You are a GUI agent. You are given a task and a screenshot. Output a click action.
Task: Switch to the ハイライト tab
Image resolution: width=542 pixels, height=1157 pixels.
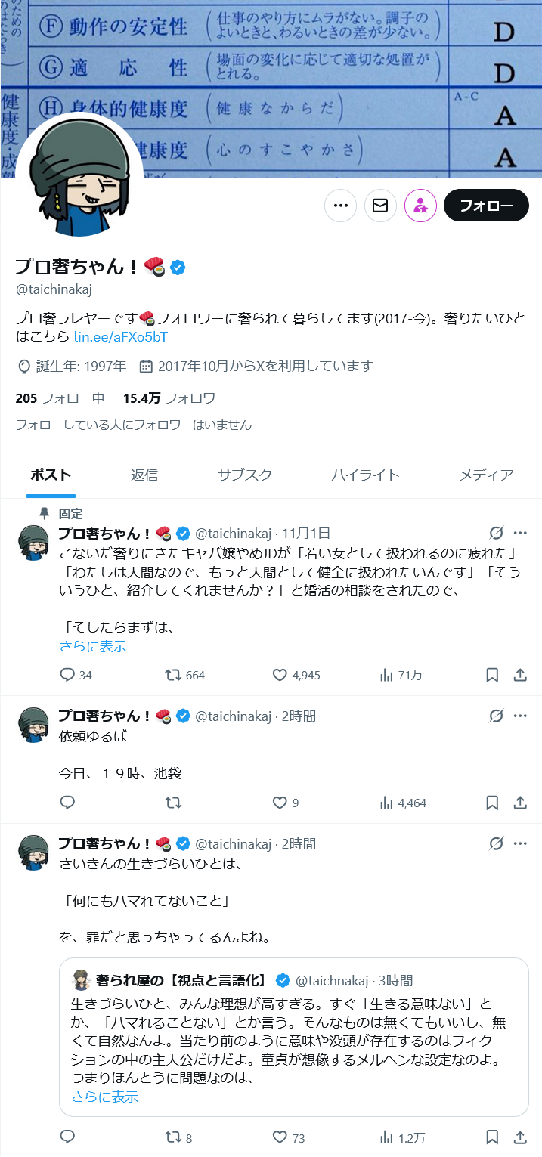365,475
